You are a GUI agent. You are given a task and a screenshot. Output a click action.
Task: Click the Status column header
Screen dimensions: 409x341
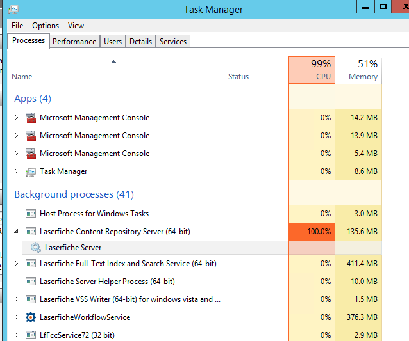pyautogui.click(x=238, y=77)
